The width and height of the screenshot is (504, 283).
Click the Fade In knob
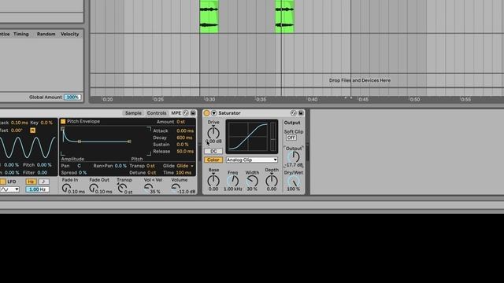tap(66, 188)
